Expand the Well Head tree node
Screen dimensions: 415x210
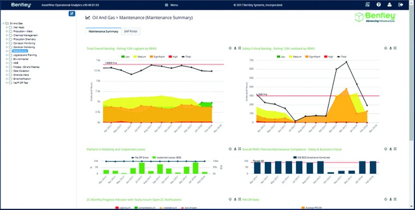(x=7, y=27)
